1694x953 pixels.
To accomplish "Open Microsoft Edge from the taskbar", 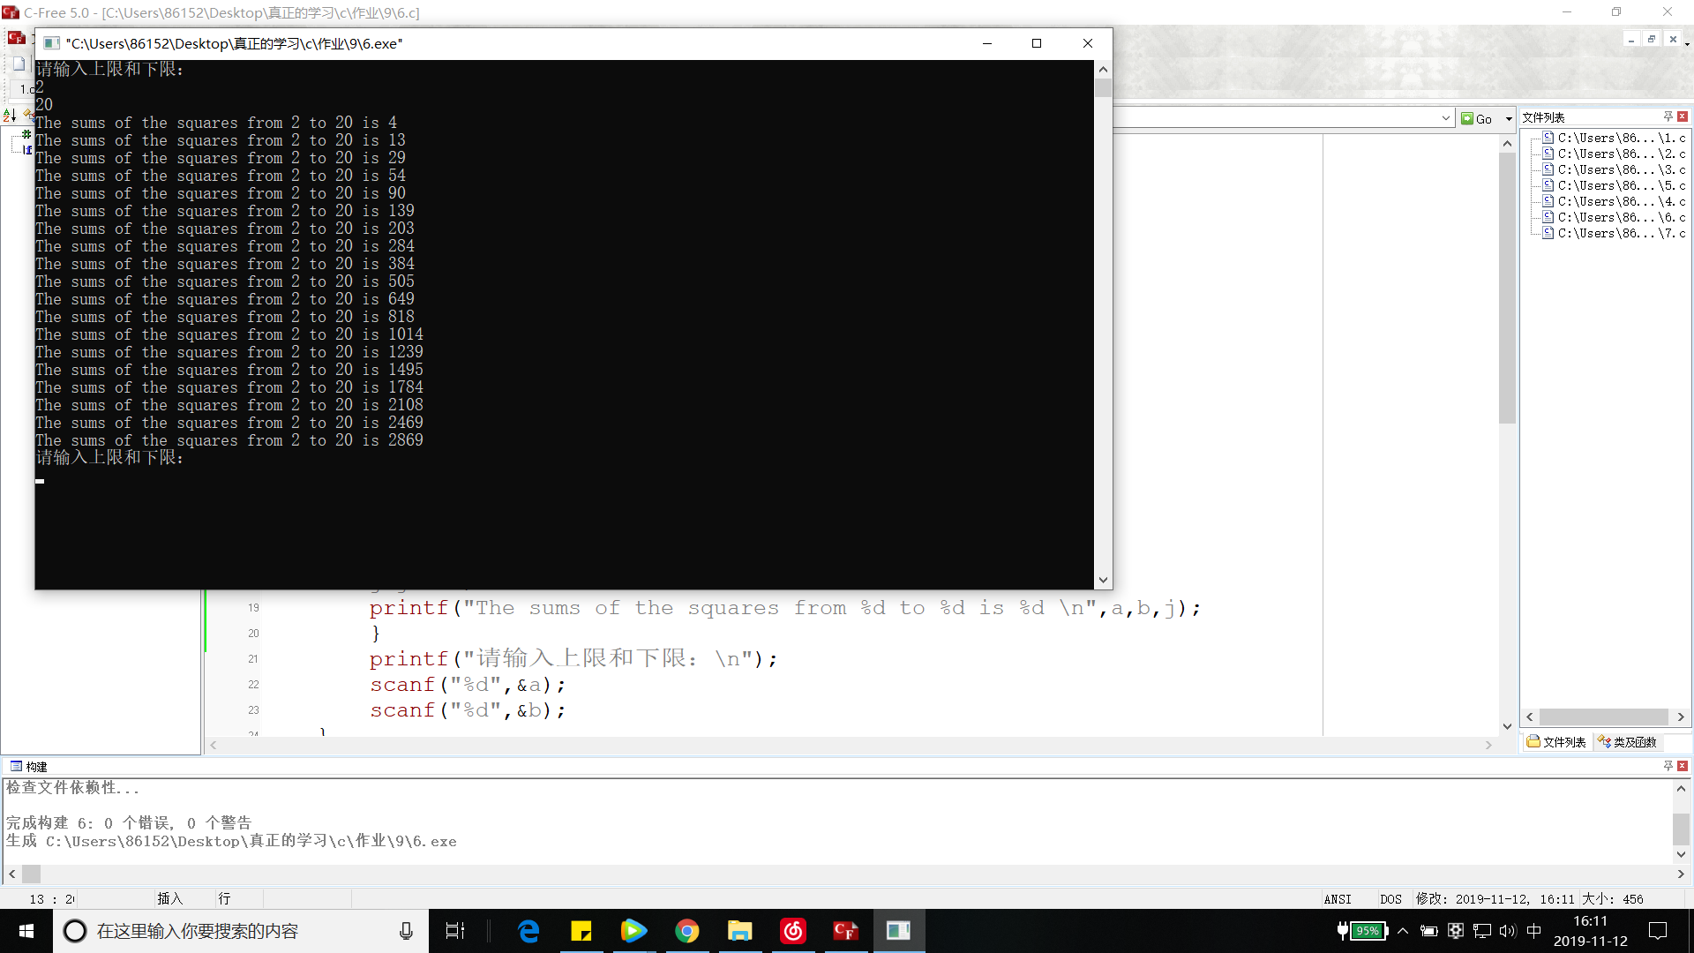I will [x=528, y=931].
